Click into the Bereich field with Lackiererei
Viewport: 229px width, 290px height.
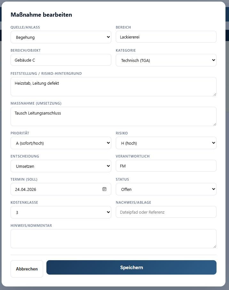(166, 37)
